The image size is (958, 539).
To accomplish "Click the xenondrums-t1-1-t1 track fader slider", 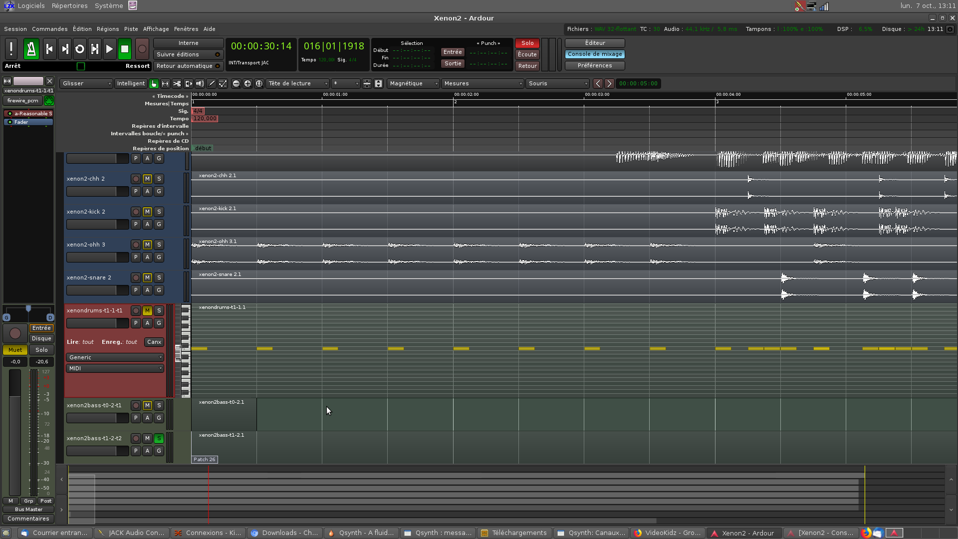I will 97,323.
